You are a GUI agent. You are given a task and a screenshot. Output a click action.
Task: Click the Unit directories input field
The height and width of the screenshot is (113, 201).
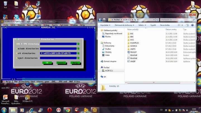[58, 53]
